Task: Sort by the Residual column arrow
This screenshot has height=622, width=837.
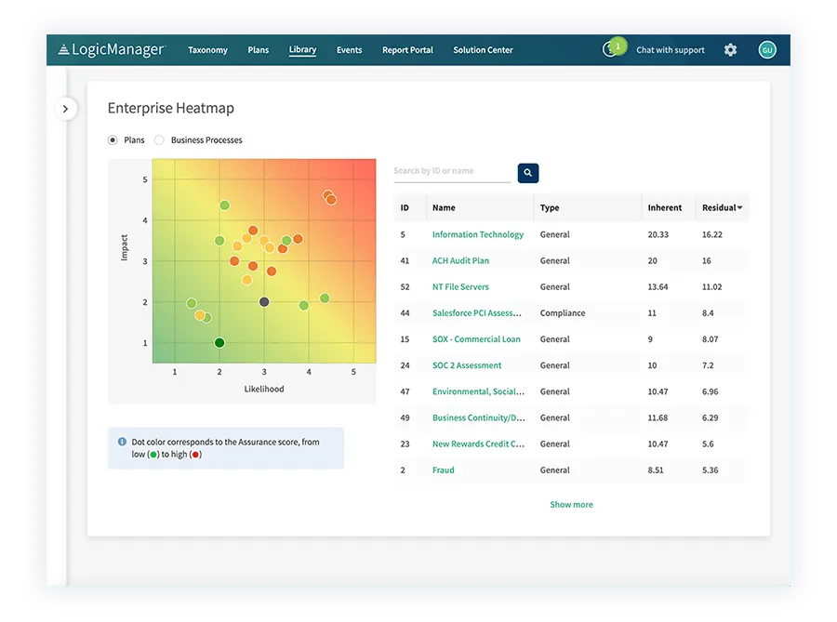Action: point(740,207)
